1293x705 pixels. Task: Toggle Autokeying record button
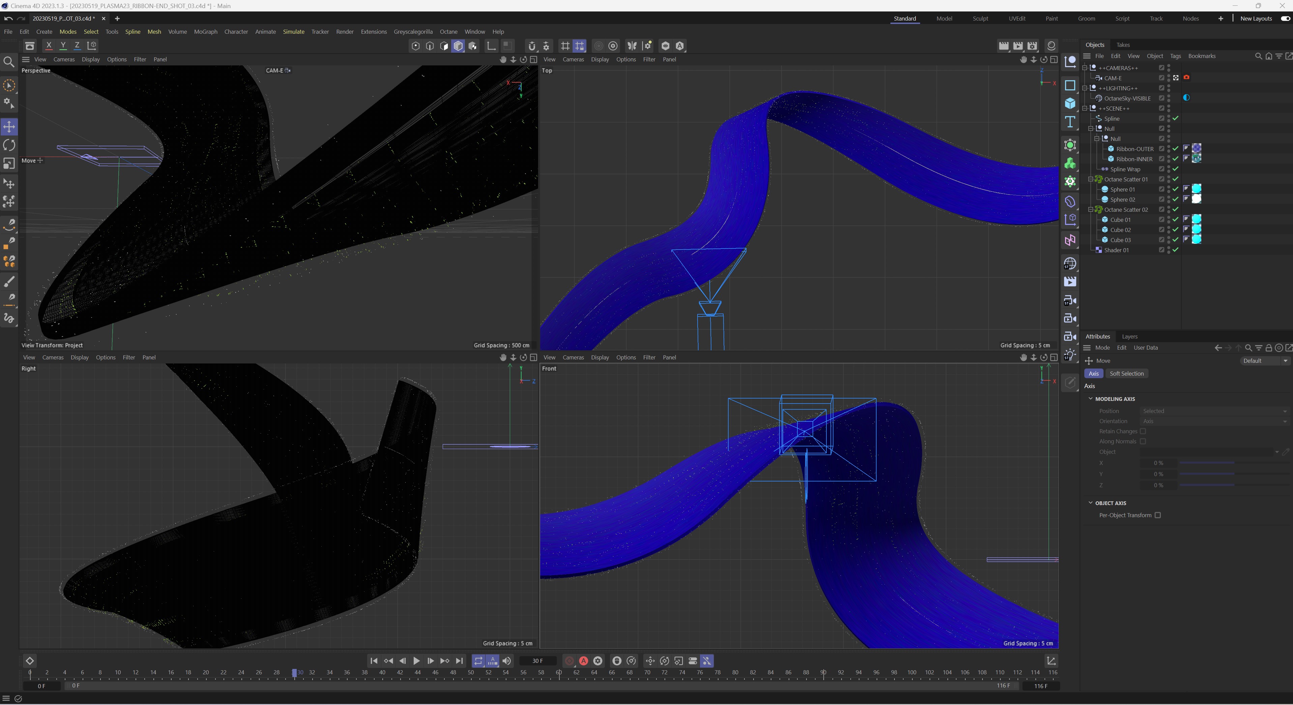[x=583, y=661]
